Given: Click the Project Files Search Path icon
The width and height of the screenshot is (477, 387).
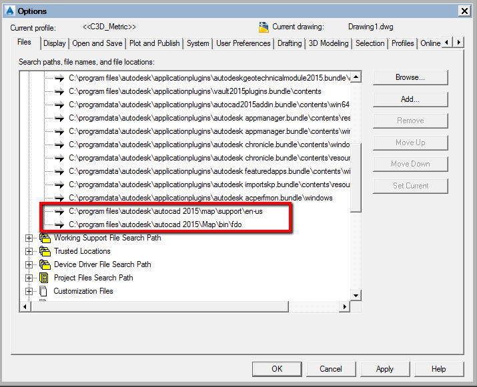Looking at the screenshot, I should tap(44, 278).
